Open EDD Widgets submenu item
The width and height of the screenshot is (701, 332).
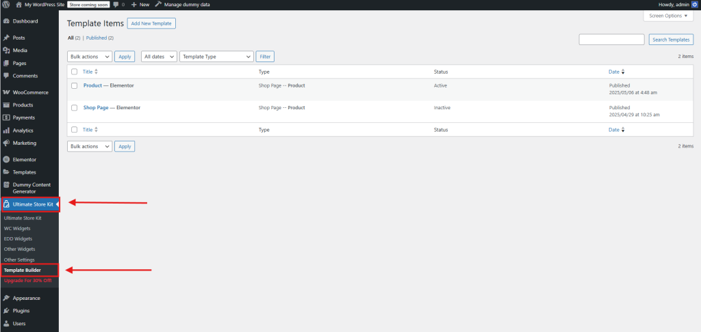pos(18,238)
